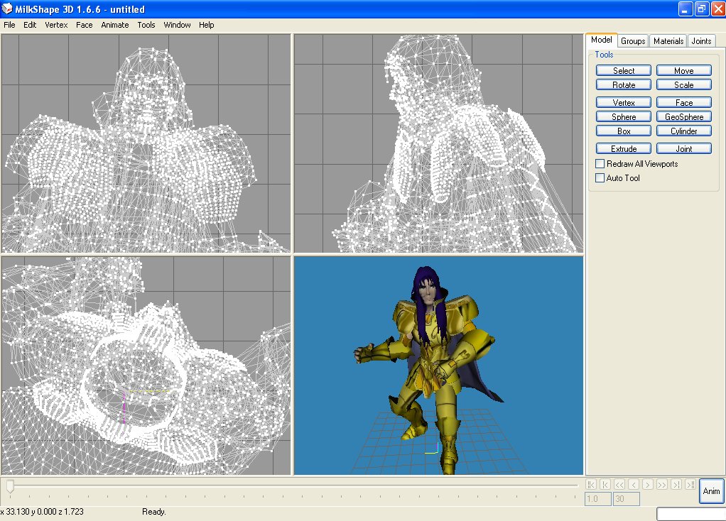This screenshot has width=726, height=521.
Task: Create a Box primitive
Action: [x=623, y=131]
